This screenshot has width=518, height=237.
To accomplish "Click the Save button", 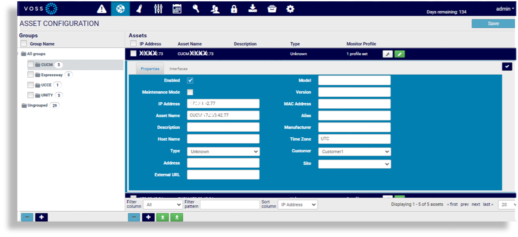I will [493, 23].
